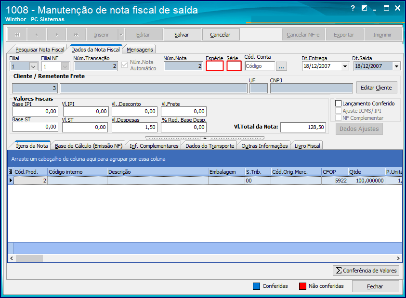
Task: Click the CFOP column header
Action: point(335,172)
